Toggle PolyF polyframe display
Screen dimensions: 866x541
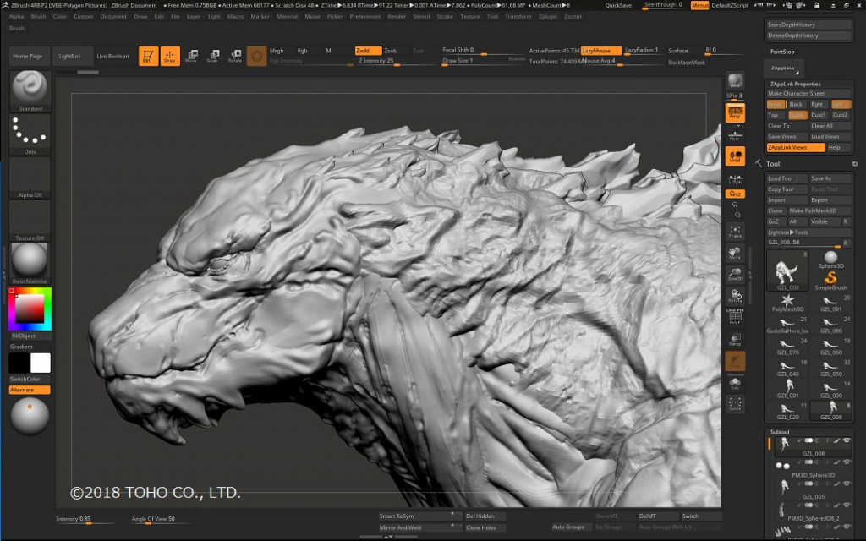click(x=735, y=318)
